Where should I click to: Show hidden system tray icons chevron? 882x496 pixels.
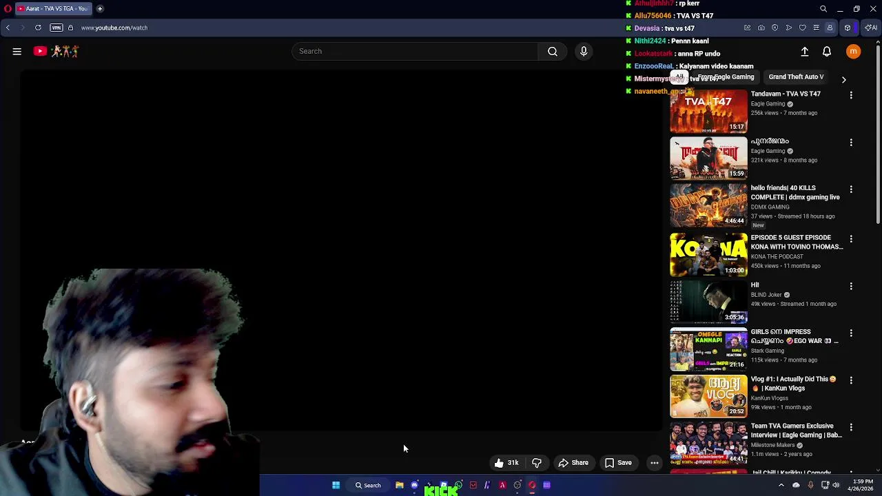click(781, 485)
